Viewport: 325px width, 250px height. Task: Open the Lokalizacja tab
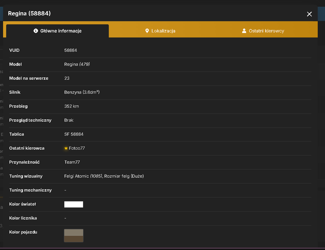(160, 31)
